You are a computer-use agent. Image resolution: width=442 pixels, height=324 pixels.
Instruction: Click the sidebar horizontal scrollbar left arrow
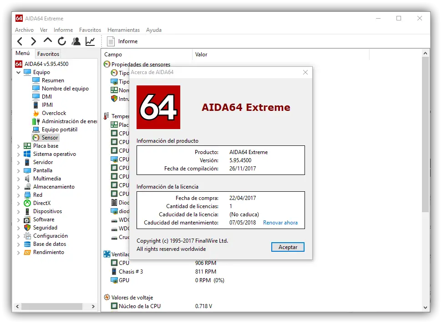click(17, 307)
